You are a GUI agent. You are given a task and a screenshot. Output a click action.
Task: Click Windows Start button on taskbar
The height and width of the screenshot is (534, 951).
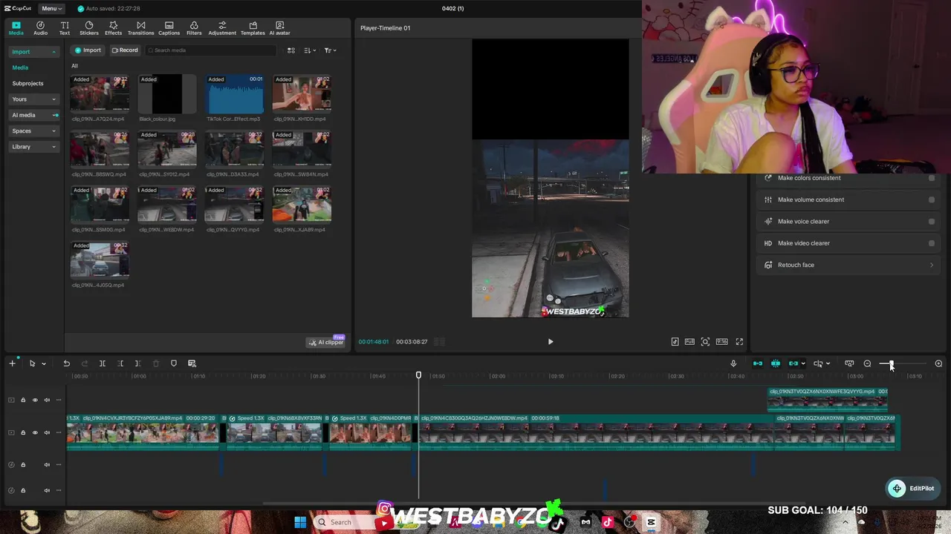(x=300, y=522)
